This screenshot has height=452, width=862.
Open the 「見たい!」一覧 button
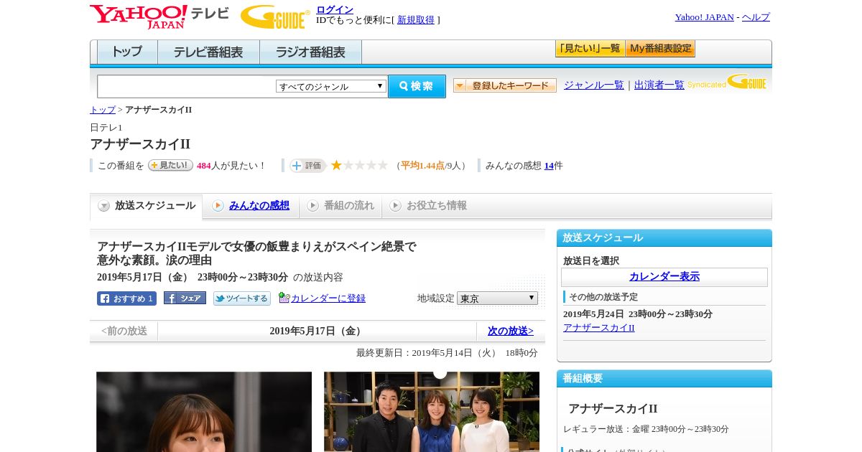pyautogui.click(x=590, y=49)
